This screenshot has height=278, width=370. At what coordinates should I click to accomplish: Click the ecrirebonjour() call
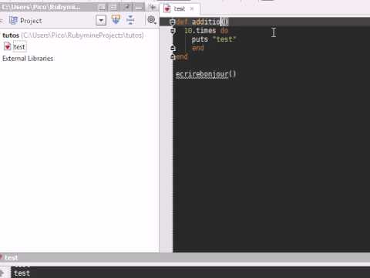206,74
